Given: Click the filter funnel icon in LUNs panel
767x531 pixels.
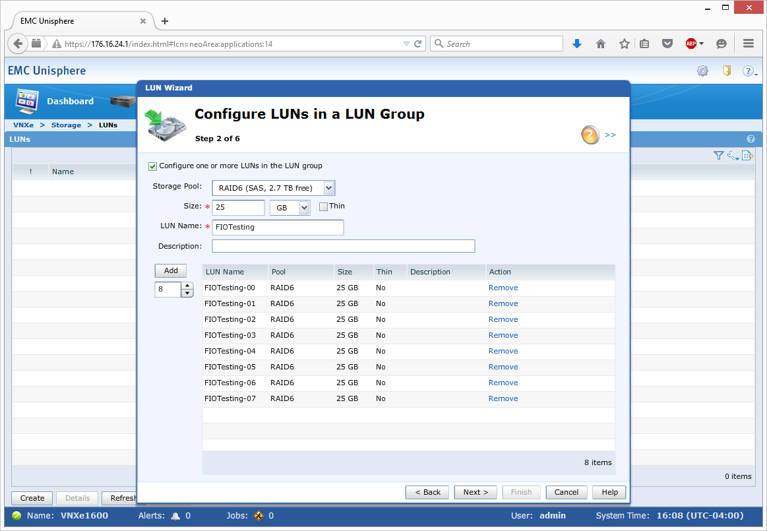Looking at the screenshot, I should 718,156.
